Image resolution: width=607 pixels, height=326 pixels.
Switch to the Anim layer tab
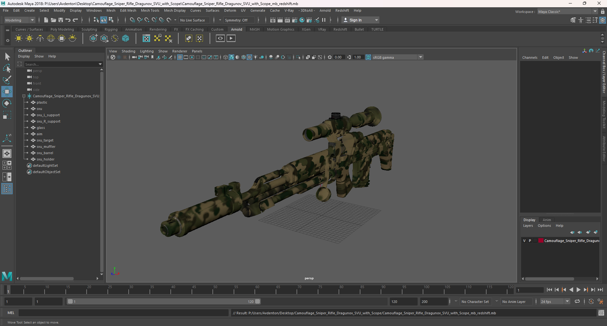(x=547, y=220)
